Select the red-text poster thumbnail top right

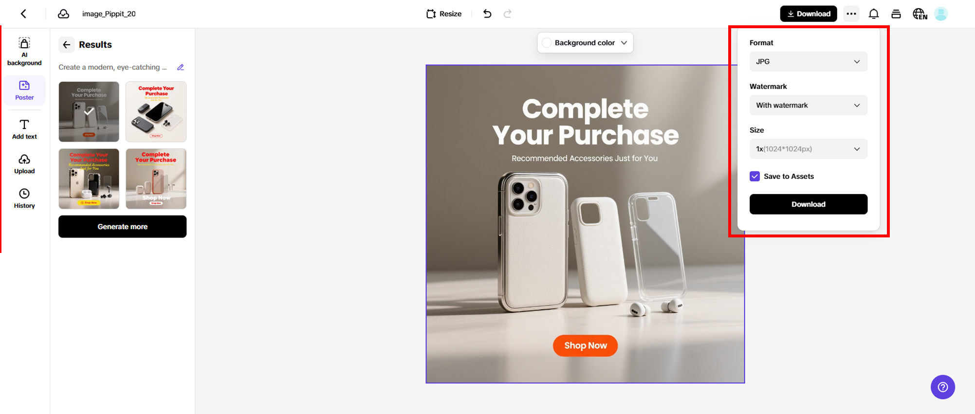point(156,112)
